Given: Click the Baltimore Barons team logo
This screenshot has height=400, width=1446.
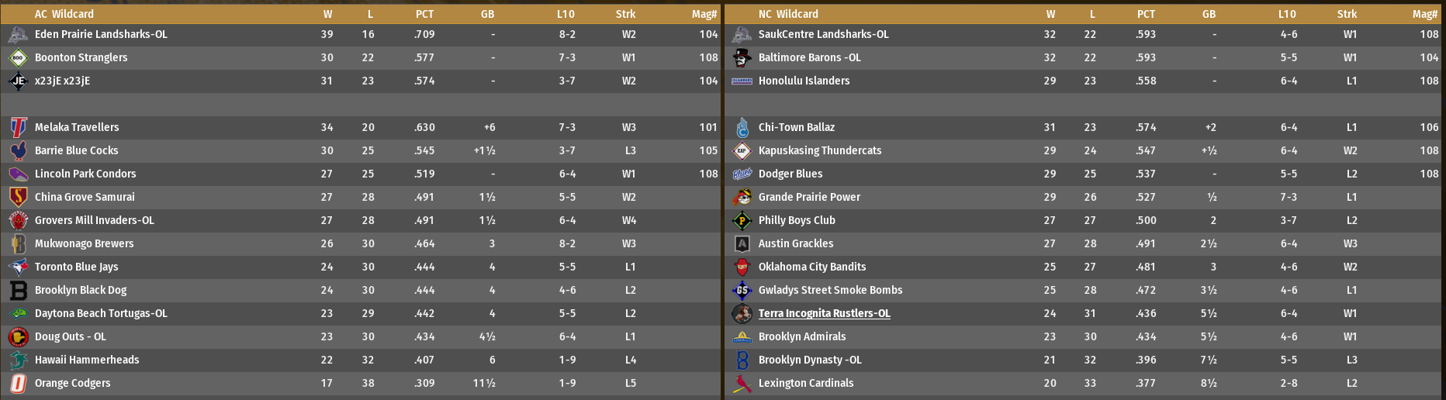Looking at the screenshot, I should [742, 58].
